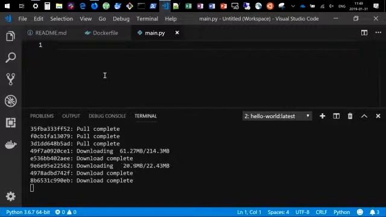Open Word from the taskbar
Image resolution: width=386 pixels, height=217 pixels.
212,6
